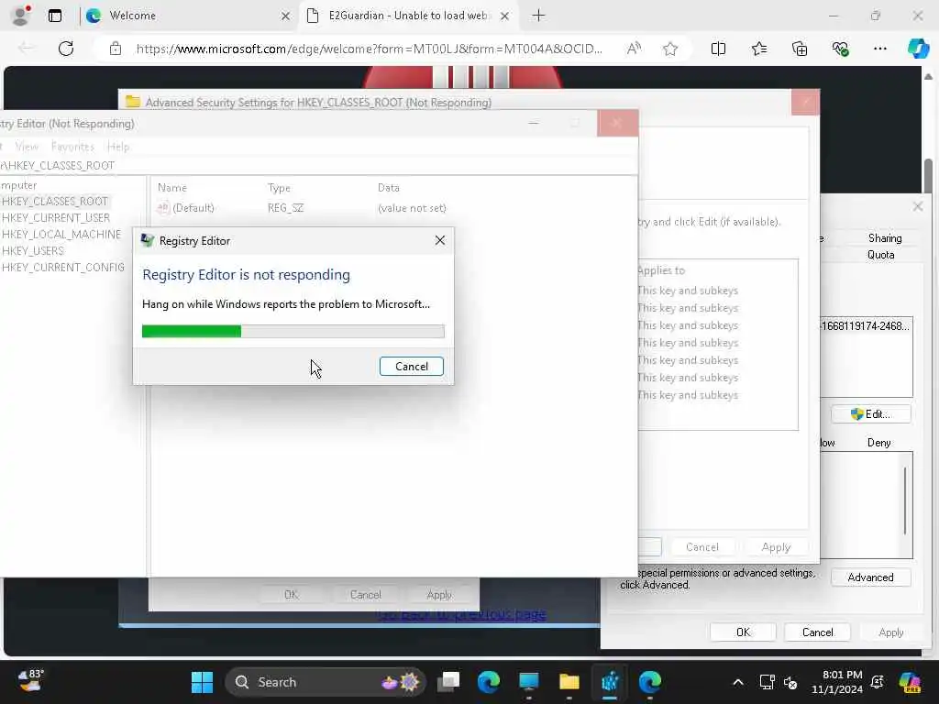Viewport: 939px width, 704px height.
Task: Open File Explorer from taskbar
Action: [569, 682]
